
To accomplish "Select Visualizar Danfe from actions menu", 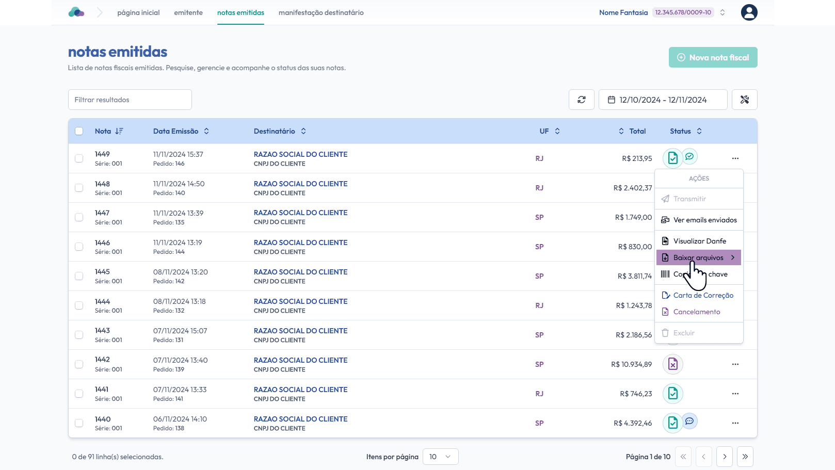I will [x=699, y=241].
